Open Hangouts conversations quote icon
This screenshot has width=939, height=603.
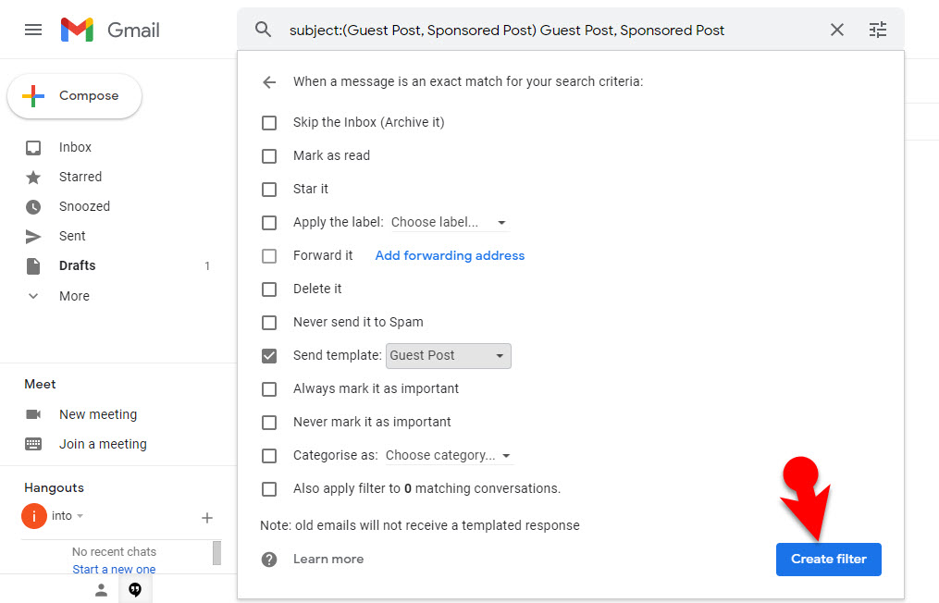tap(135, 590)
